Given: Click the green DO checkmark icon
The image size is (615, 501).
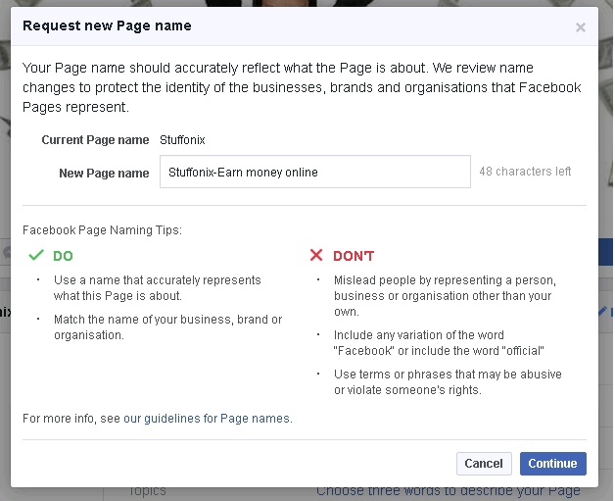Looking at the screenshot, I should (35, 255).
